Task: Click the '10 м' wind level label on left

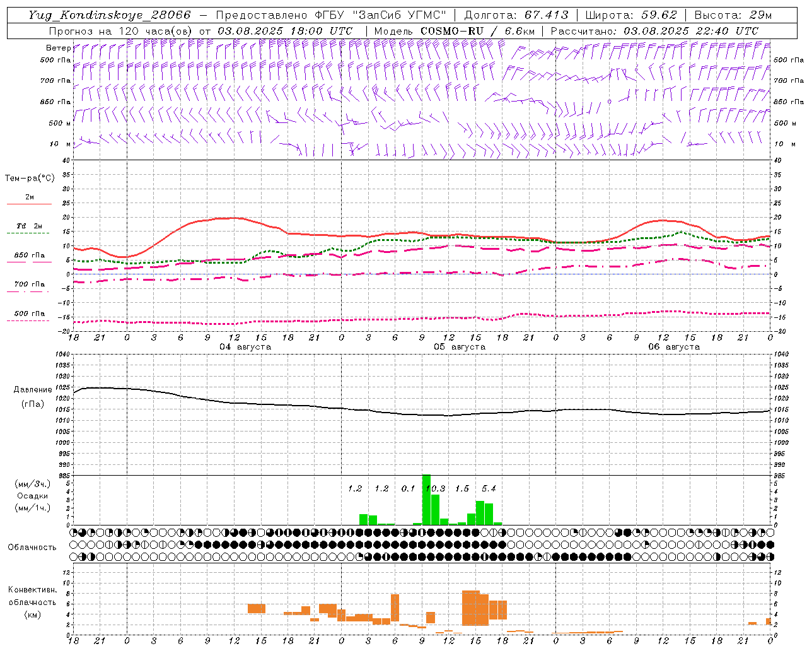Action: coord(59,144)
